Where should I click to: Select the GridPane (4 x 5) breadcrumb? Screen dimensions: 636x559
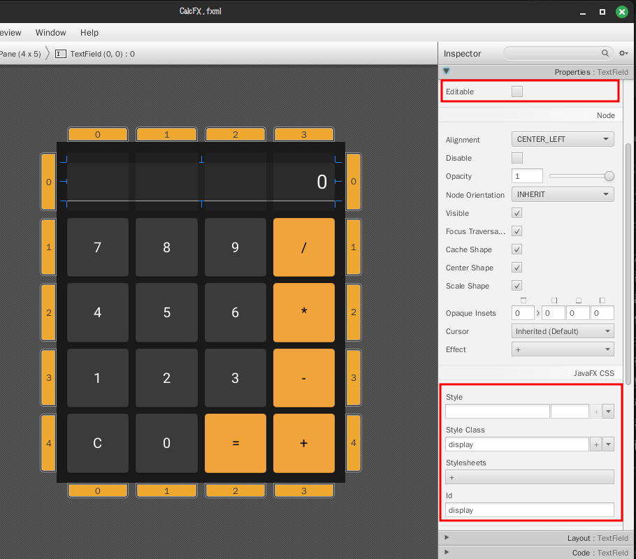pos(20,54)
